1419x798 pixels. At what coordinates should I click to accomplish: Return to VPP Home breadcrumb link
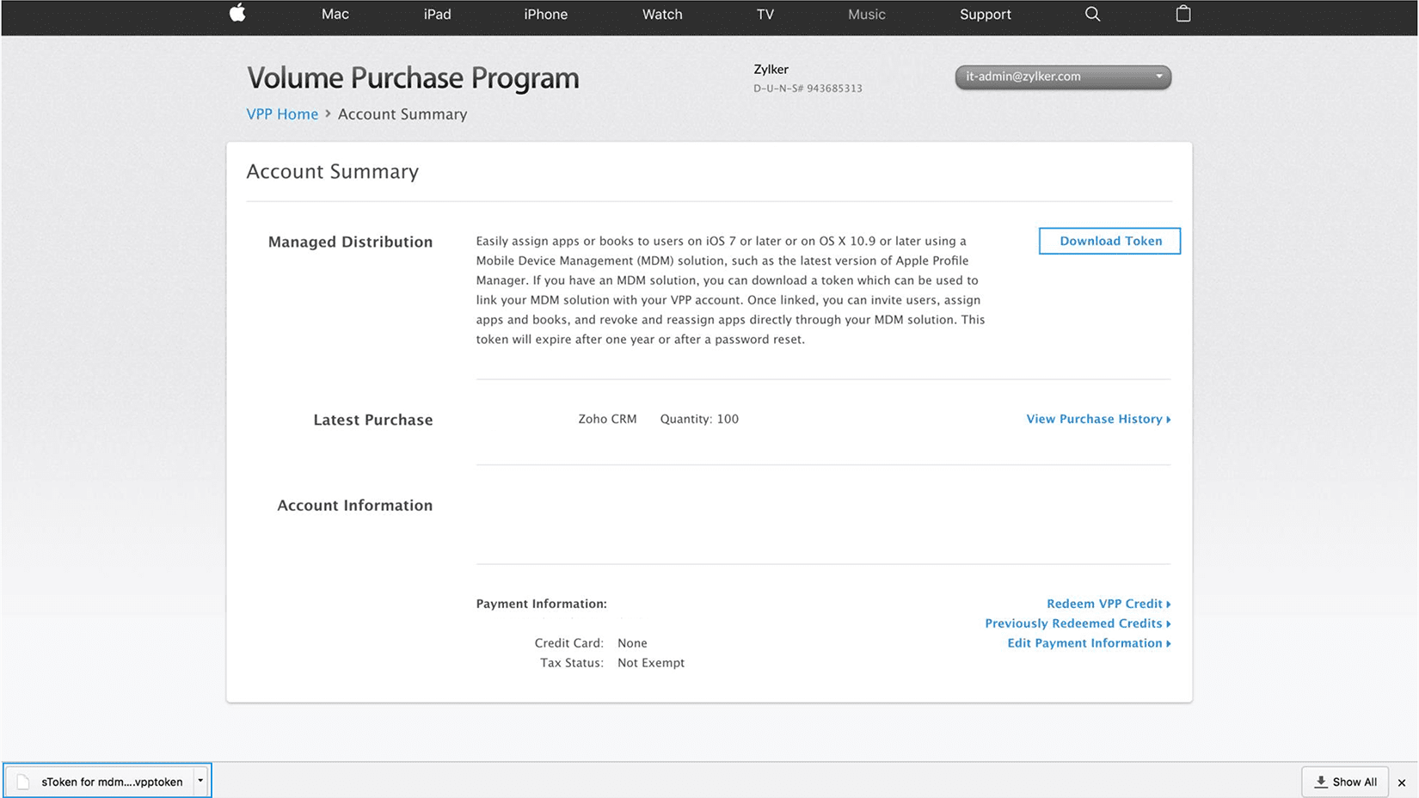point(282,114)
